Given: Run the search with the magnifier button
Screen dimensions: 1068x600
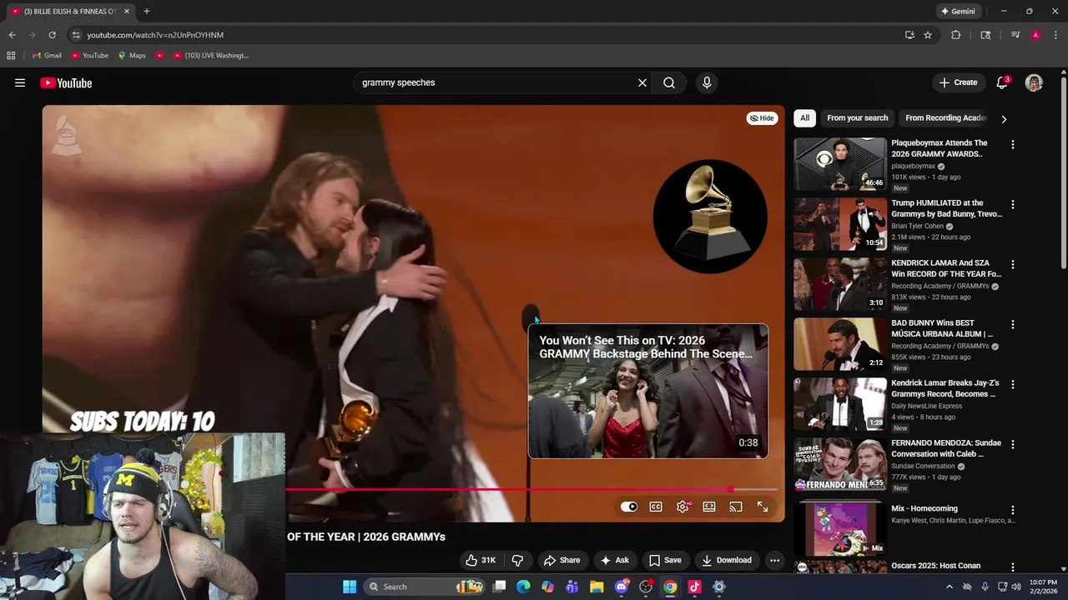Looking at the screenshot, I should click(x=669, y=82).
